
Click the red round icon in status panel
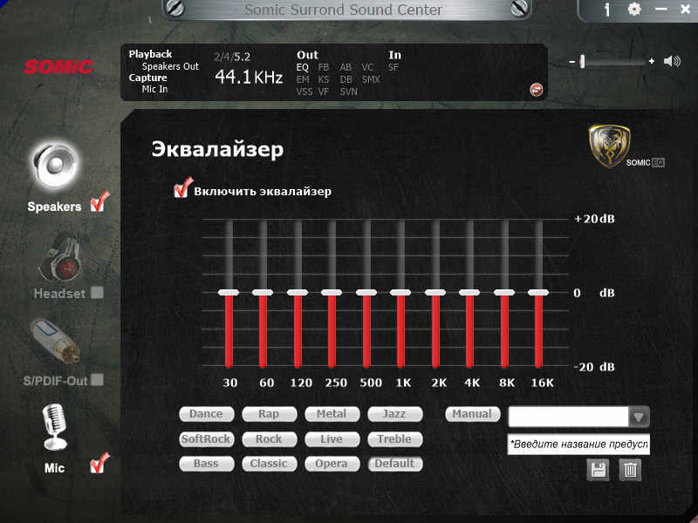tap(536, 90)
